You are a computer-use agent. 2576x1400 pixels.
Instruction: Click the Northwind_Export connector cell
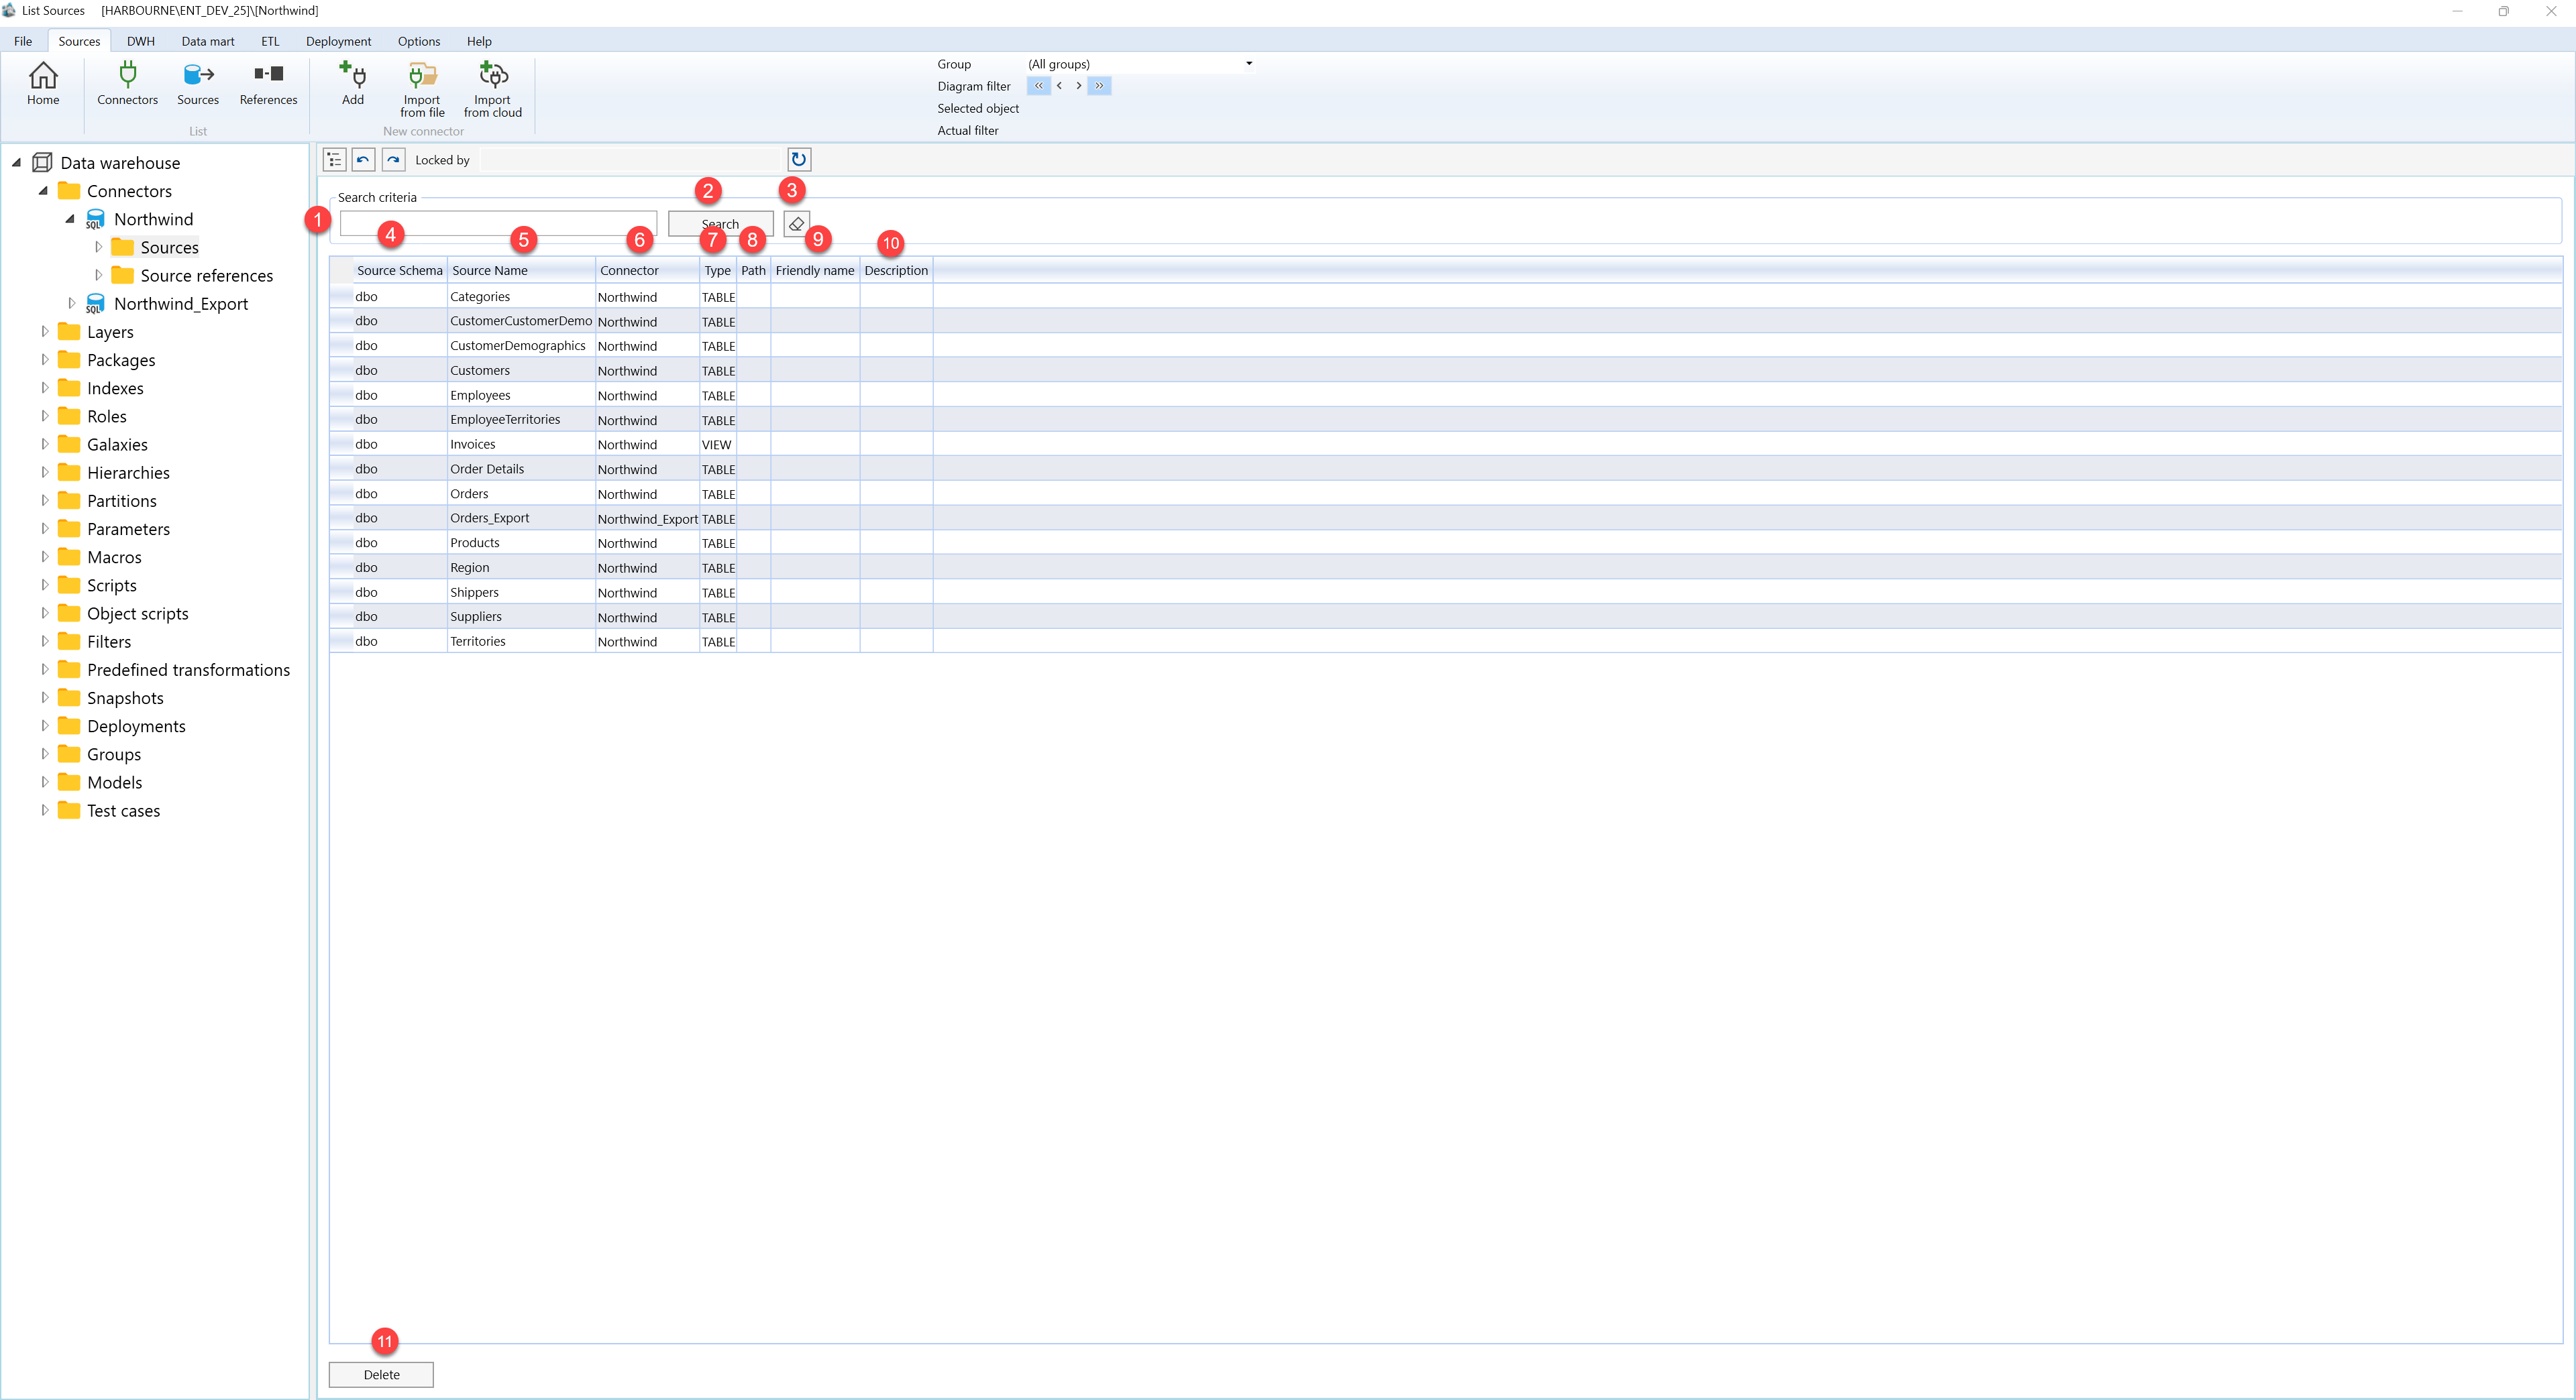[x=647, y=518]
